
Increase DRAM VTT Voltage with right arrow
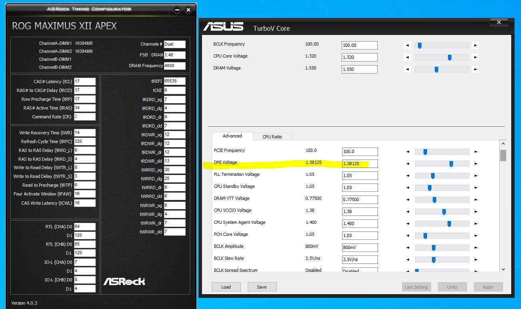pyautogui.click(x=476, y=199)
